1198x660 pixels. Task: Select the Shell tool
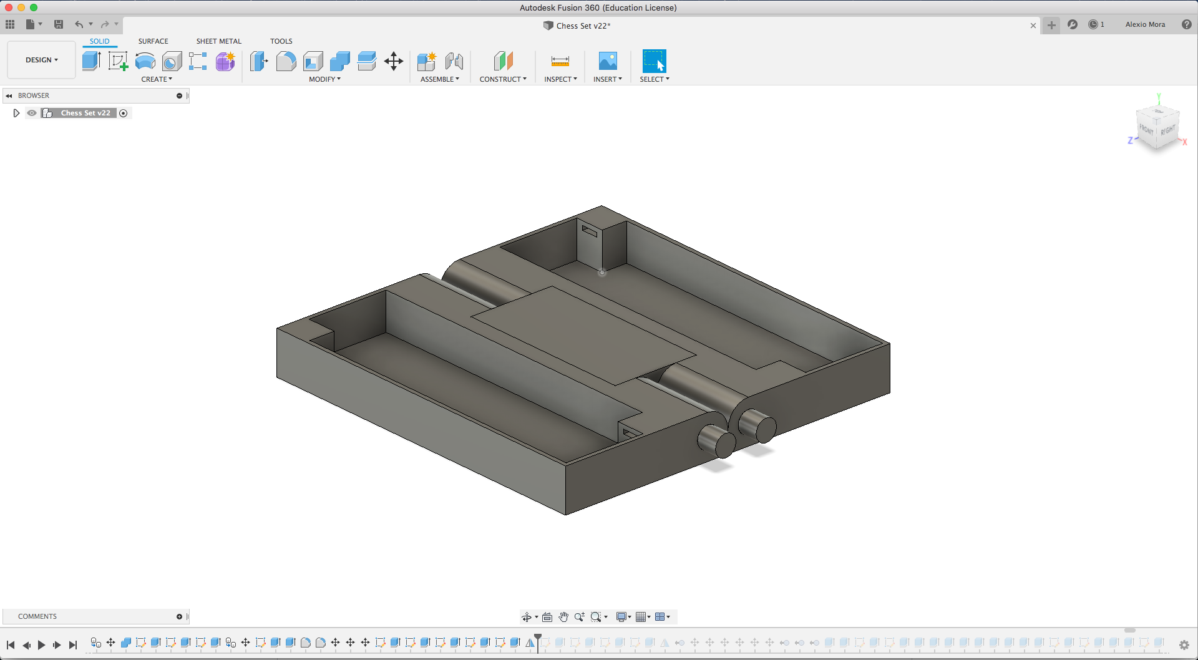point(313,61)
